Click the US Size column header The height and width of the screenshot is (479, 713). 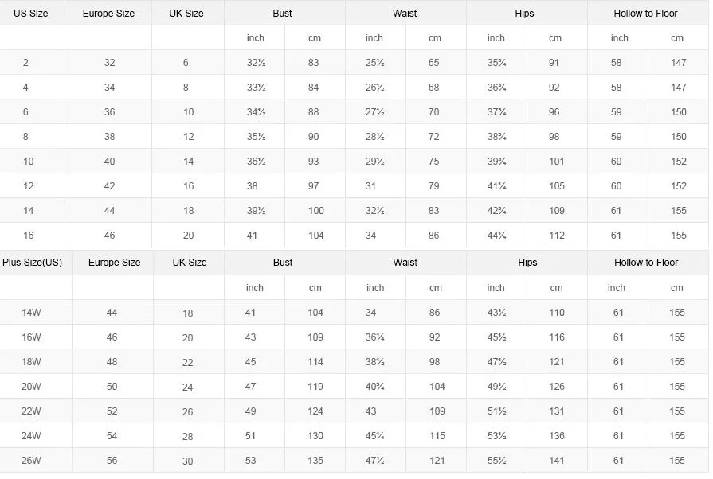(31, 14)
